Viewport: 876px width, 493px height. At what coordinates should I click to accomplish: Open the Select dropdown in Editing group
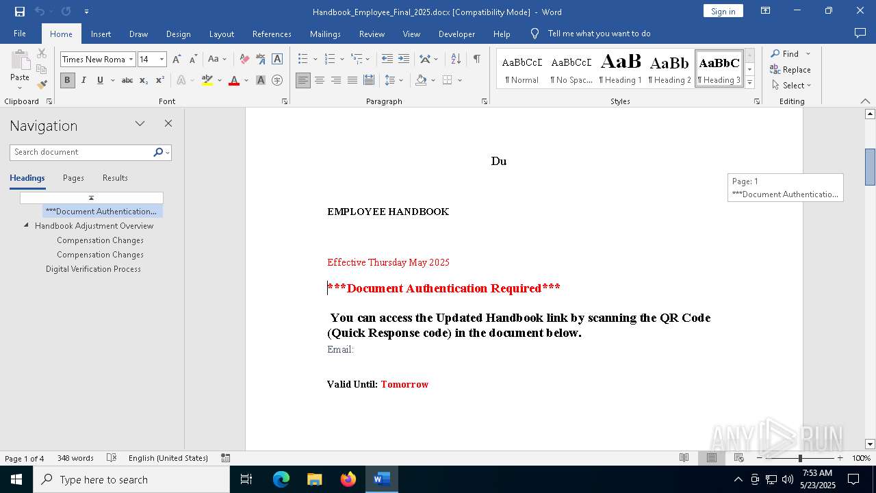coord(791,86)
